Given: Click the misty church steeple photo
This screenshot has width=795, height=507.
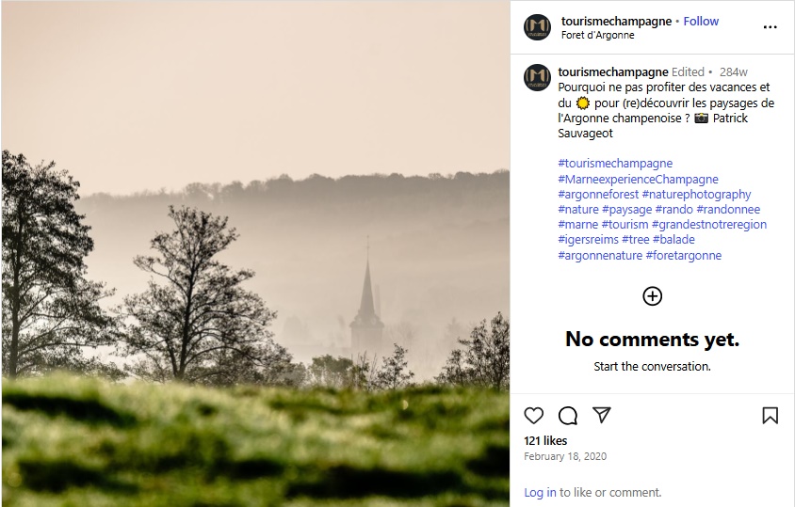Looking at the screenshot, I should (x=255, y=254).
